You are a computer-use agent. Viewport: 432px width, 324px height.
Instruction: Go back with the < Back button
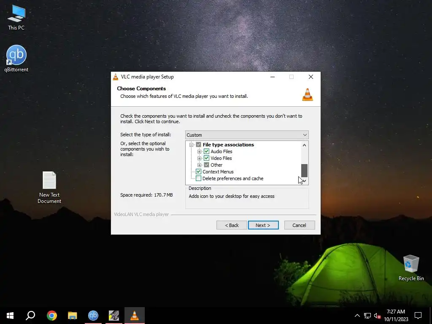pyautogui.click(x=232, y=225)
